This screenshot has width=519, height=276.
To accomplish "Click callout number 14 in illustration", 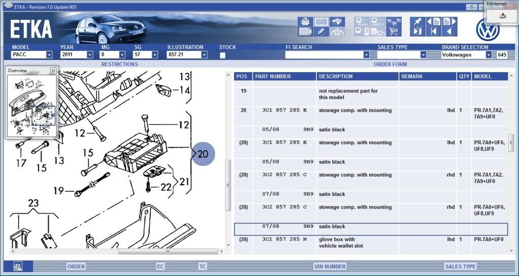I will [185, 90].
